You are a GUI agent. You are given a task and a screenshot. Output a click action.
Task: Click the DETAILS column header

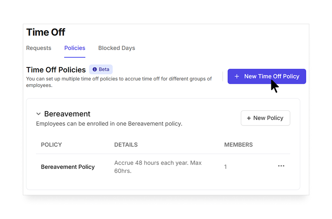coord(126,145)
